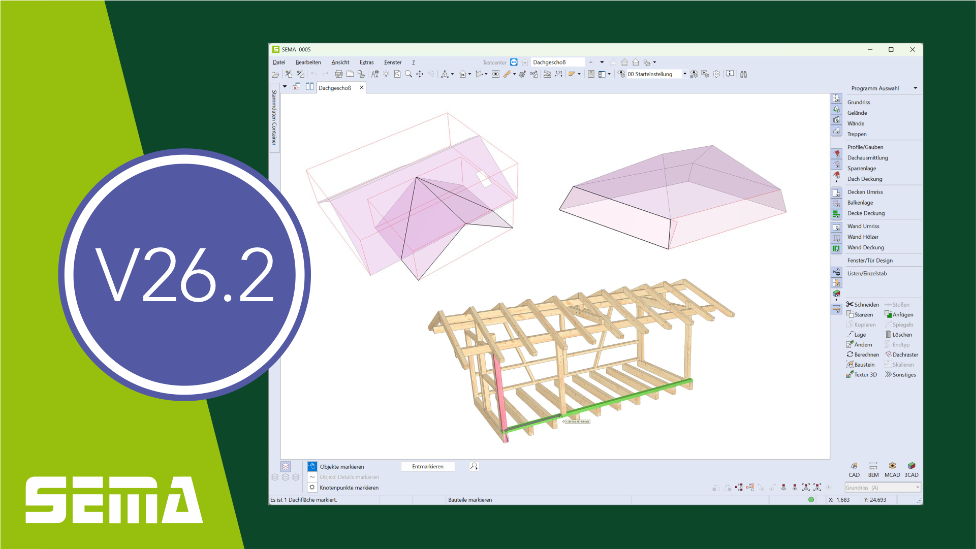Click the binoculars search icon
976x549 pixels.
pos(744,74)
